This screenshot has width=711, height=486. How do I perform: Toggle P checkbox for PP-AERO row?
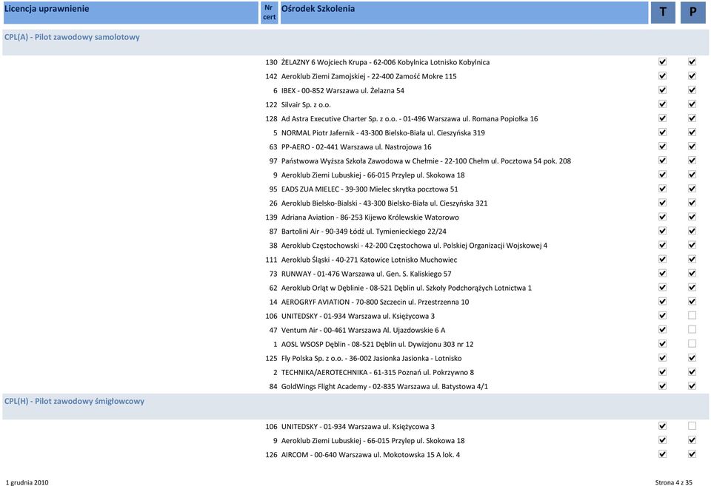tap(692, 146)
